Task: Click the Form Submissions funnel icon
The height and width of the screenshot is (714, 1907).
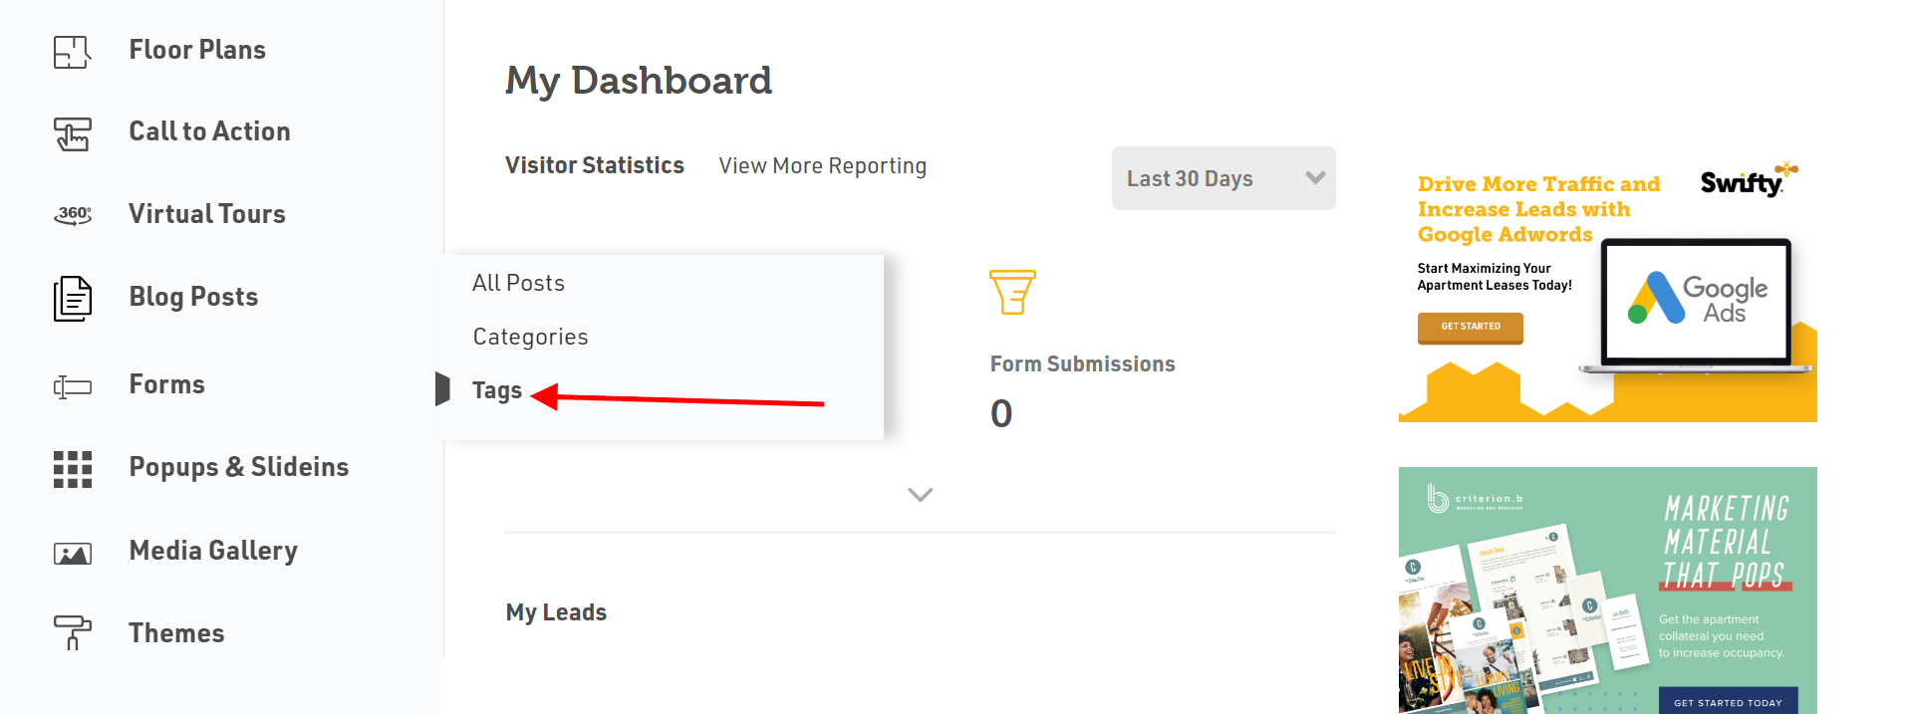Action: click(1012, 292)
